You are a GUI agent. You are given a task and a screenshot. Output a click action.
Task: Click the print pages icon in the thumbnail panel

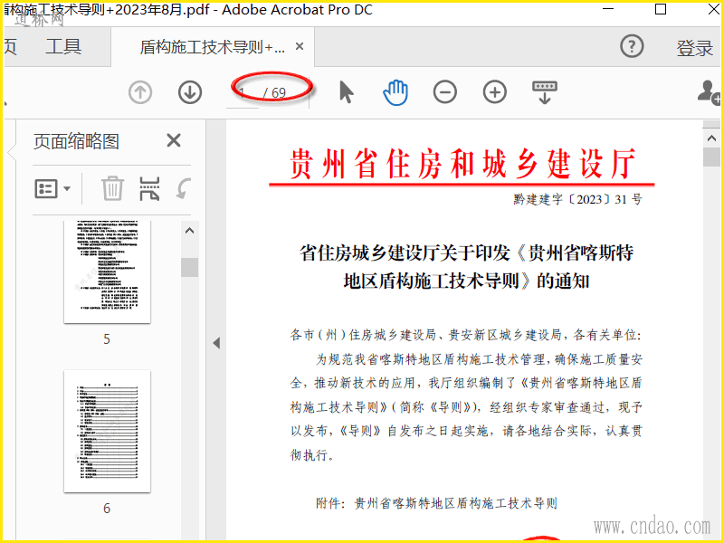click(149, 188)
